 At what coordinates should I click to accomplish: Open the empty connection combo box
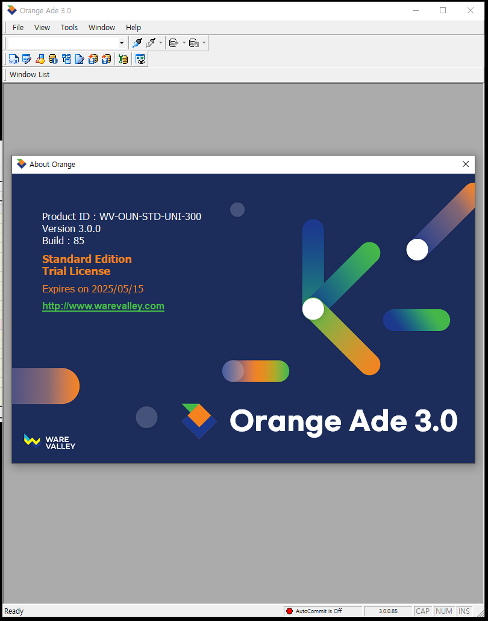click(x=66, y=43)
